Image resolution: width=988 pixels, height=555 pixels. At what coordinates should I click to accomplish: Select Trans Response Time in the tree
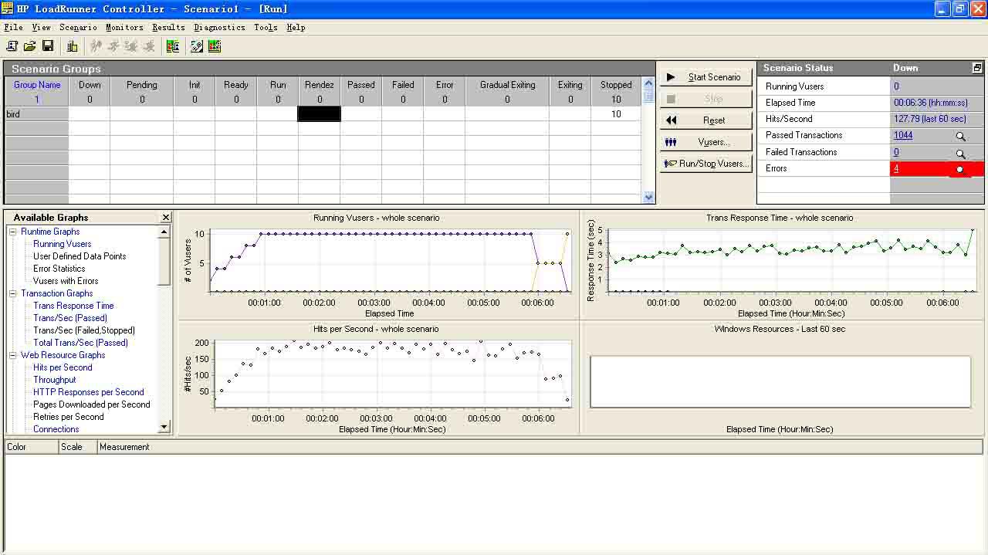click(73, 306)
